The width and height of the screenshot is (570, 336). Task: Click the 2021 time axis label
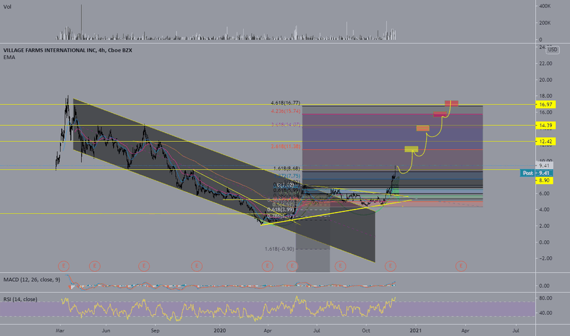coord(415,331)
